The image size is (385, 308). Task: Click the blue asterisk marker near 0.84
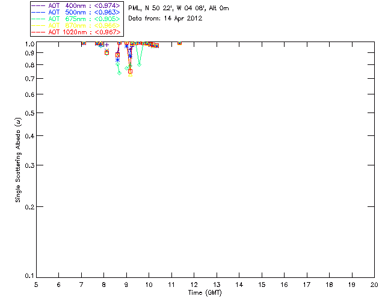coord(118,60)
